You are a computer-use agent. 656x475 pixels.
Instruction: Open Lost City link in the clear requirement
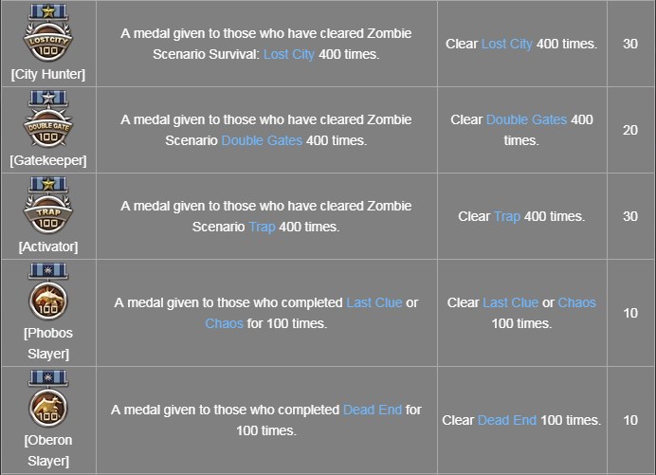[507, 44]
